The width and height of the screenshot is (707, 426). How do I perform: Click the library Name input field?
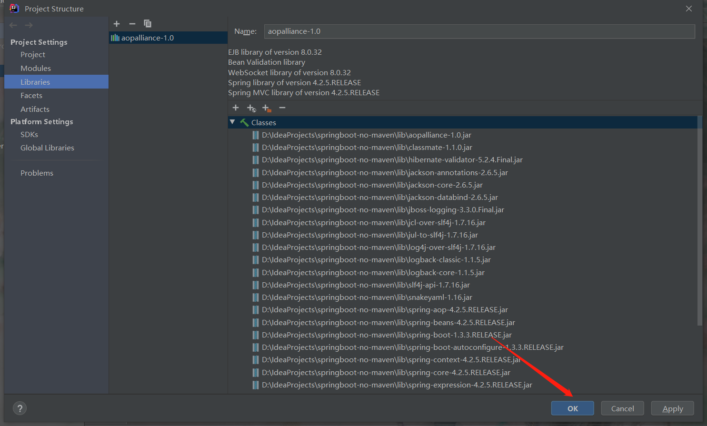tap(479, 31)
